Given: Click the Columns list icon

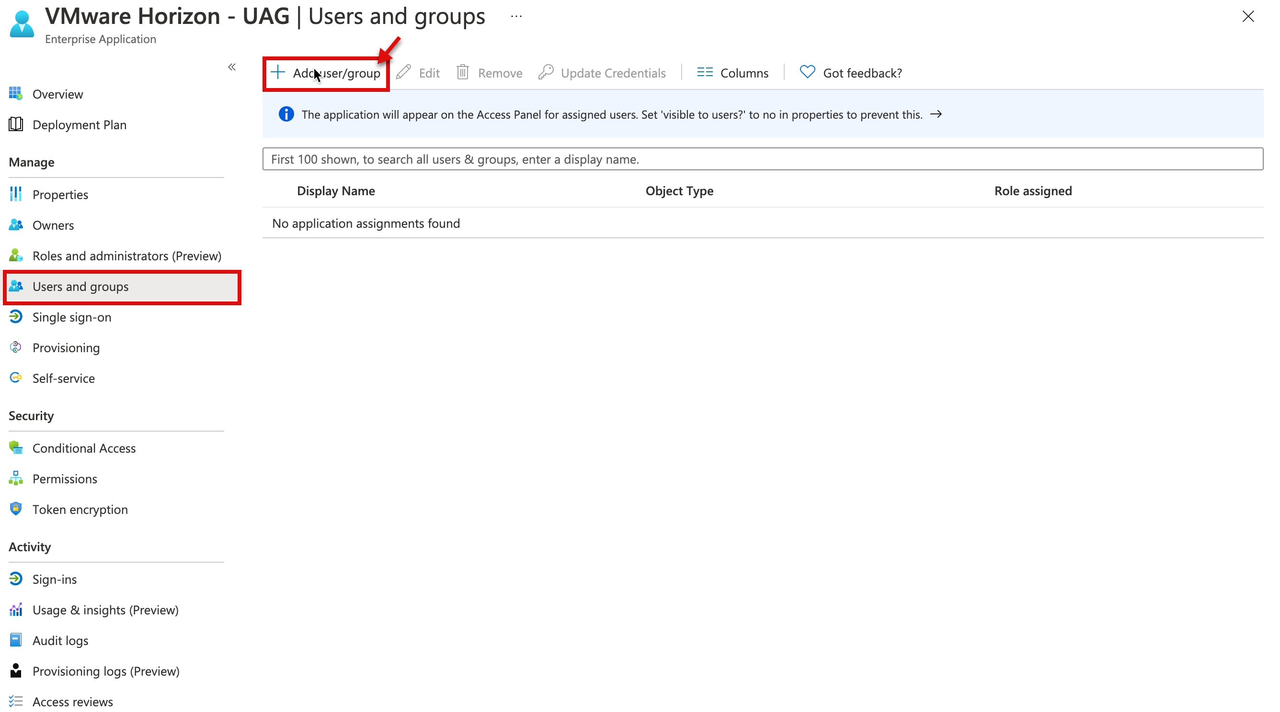Looking at the screenshot, I should pyautogui.click(x=705, y=72).
